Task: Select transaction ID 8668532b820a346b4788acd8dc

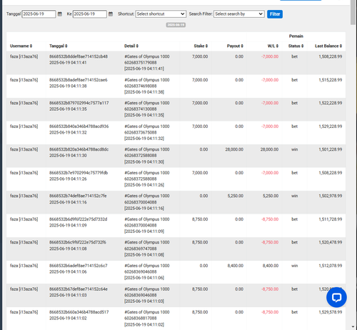Action: point(79,149)
